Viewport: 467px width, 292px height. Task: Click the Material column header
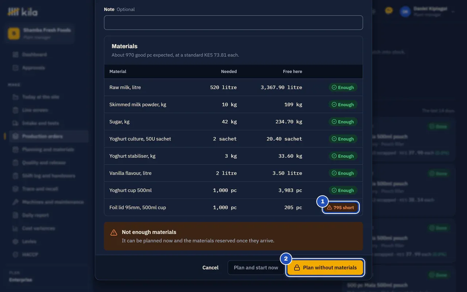click(118, 72)
